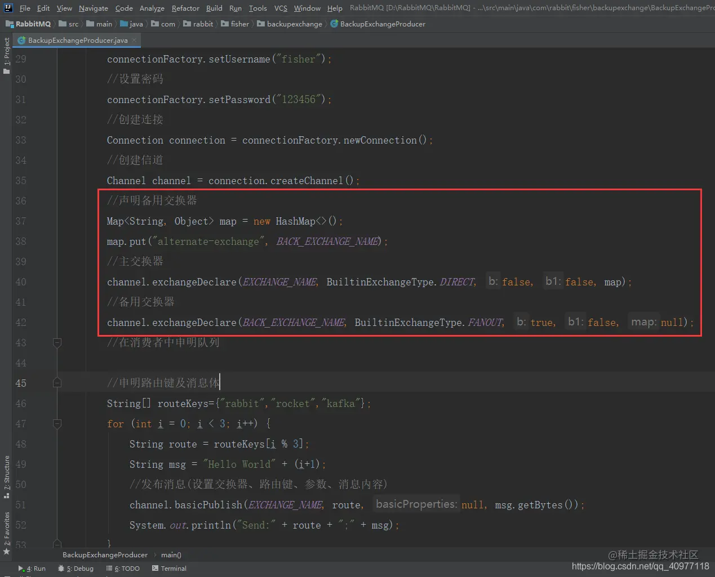715x577 pixels.
Task: Click the "123456" password string
Action: point(299,100)
